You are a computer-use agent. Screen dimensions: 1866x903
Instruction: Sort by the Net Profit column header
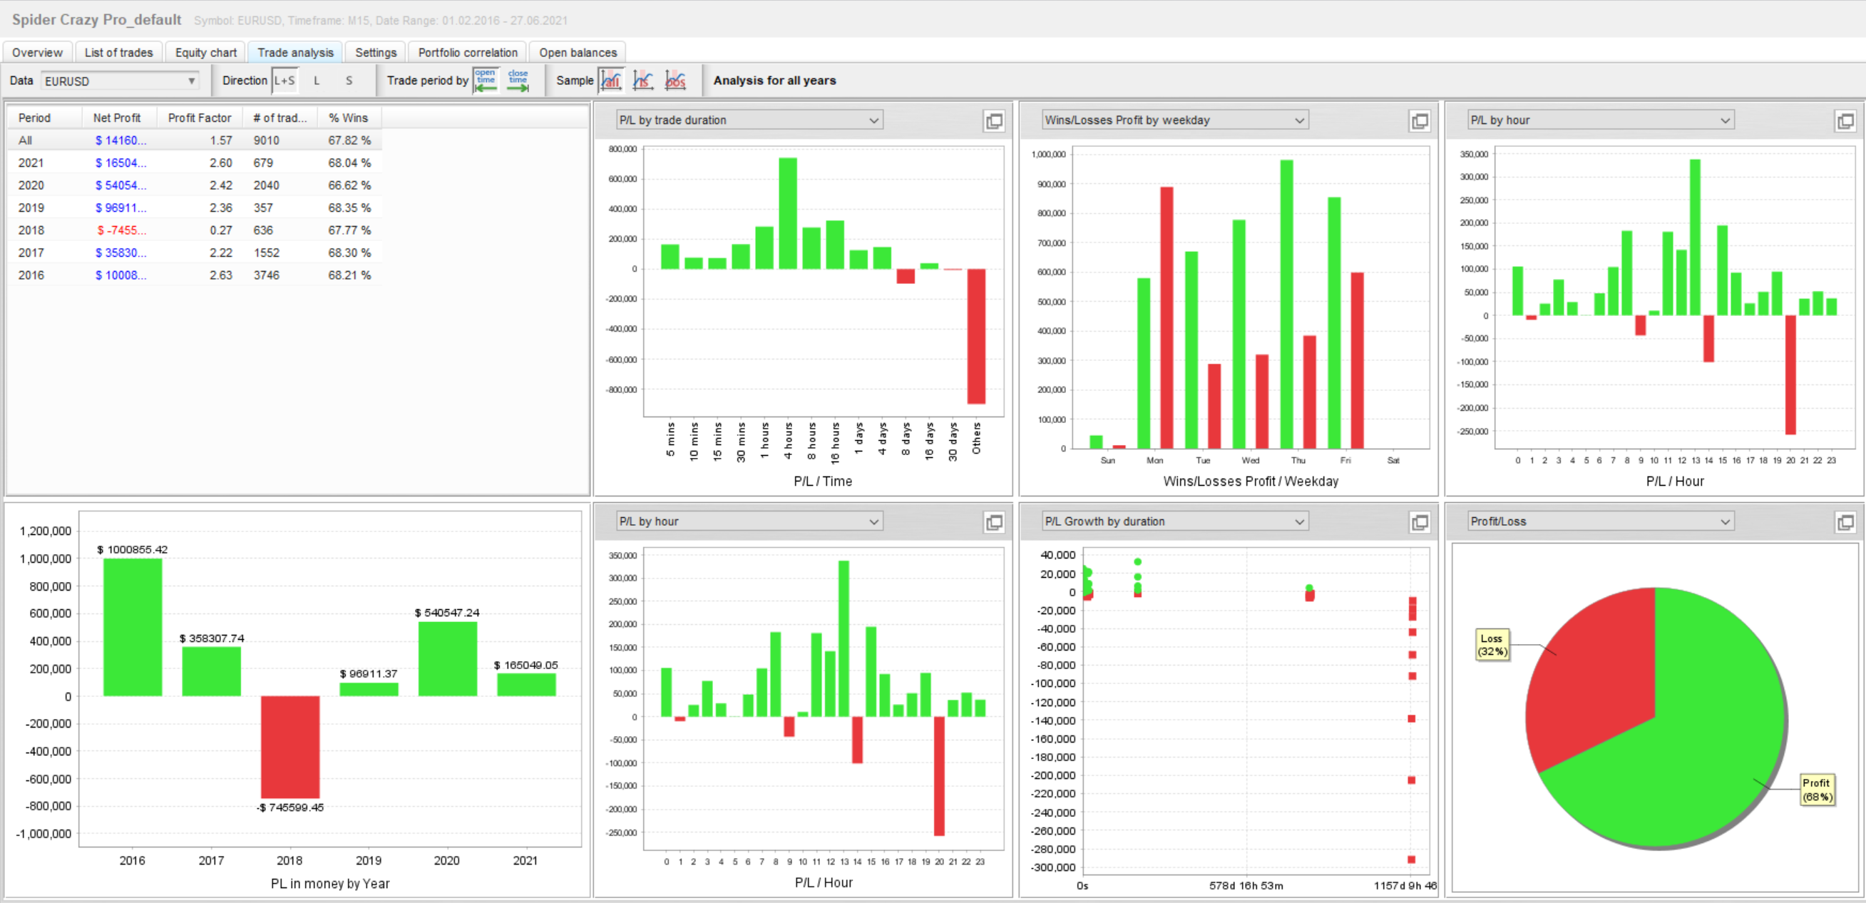click(118, 118)
